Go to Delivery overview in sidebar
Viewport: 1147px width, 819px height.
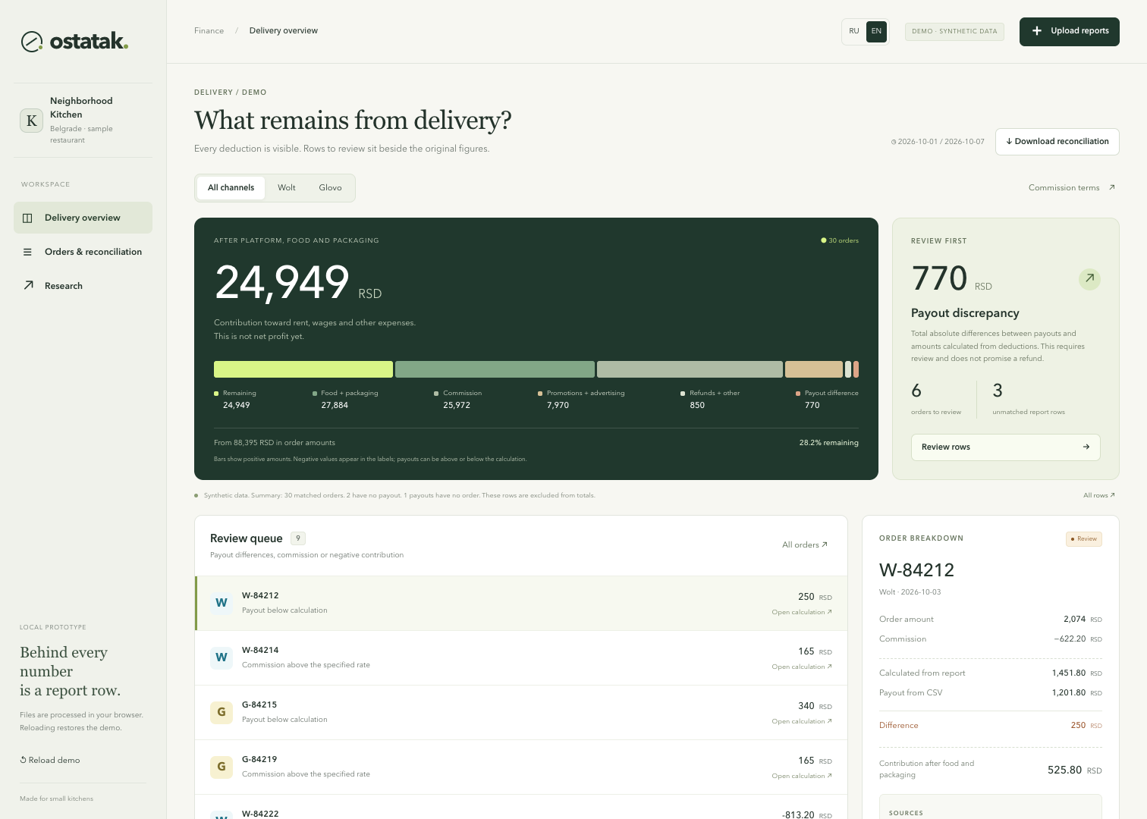[x=83, y=218]
